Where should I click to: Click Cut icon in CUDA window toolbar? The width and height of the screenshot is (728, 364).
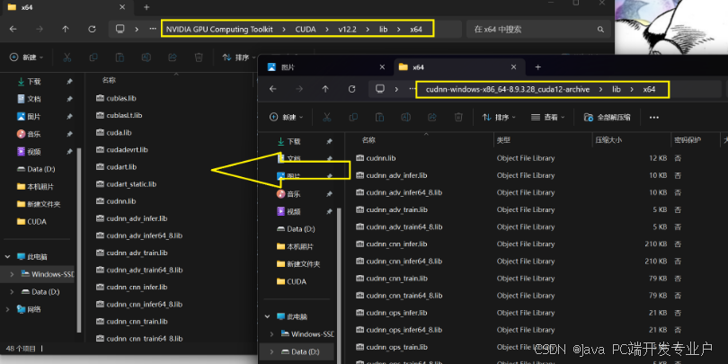coord(67,58)
